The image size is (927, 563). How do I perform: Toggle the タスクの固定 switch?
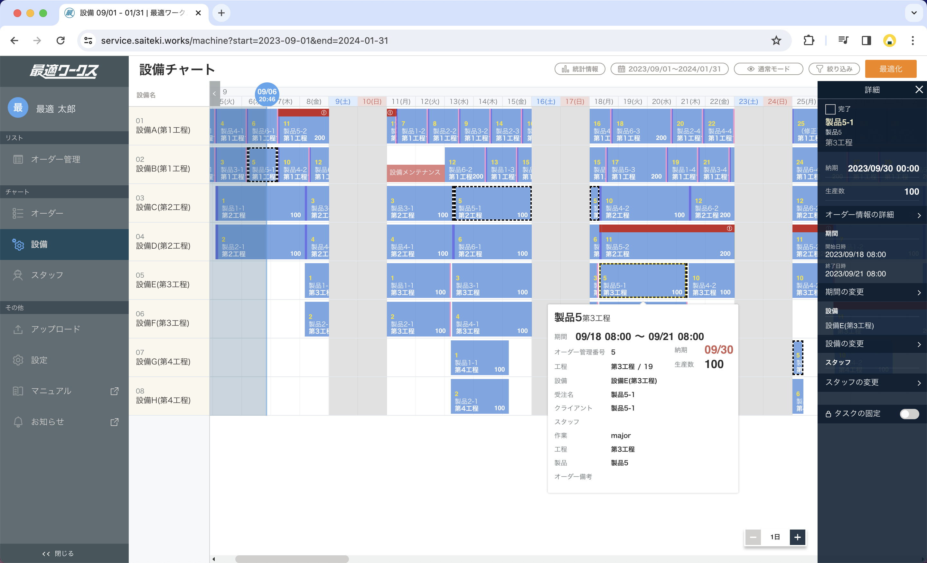click(909, 414)
